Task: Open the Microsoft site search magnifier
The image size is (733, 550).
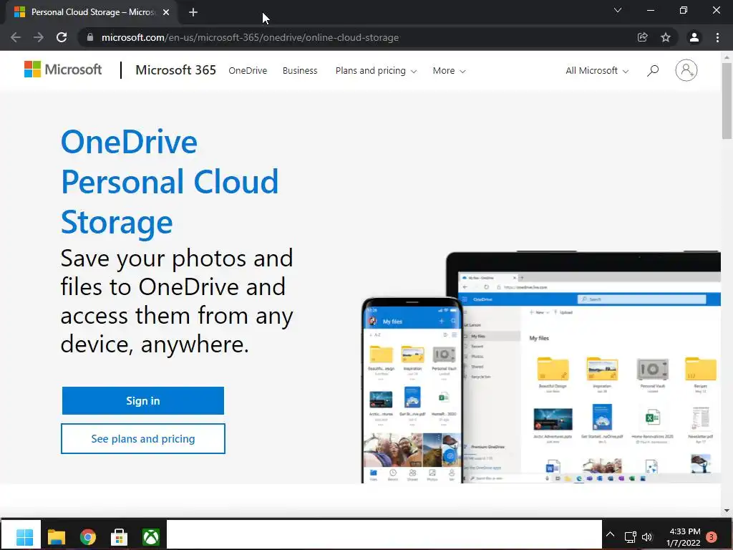Action: [x=653, y=71]
